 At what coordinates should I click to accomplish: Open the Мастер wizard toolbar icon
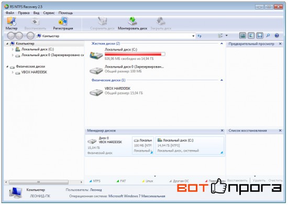click(12, 21)
